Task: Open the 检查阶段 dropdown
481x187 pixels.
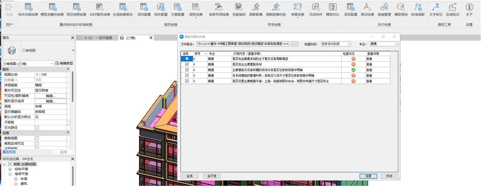Action: tap(336, 44)
